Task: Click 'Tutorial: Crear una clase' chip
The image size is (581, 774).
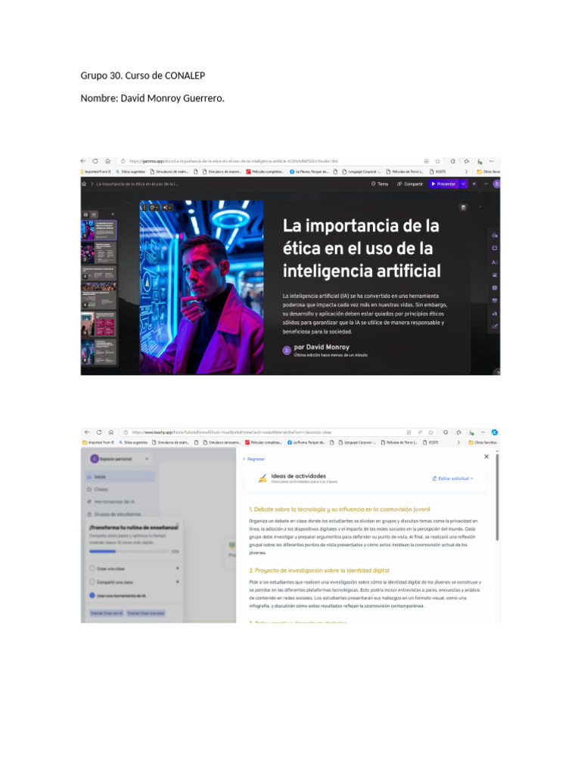Action: point(146,612)
